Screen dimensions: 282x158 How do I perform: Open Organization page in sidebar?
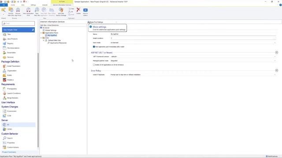10,71
